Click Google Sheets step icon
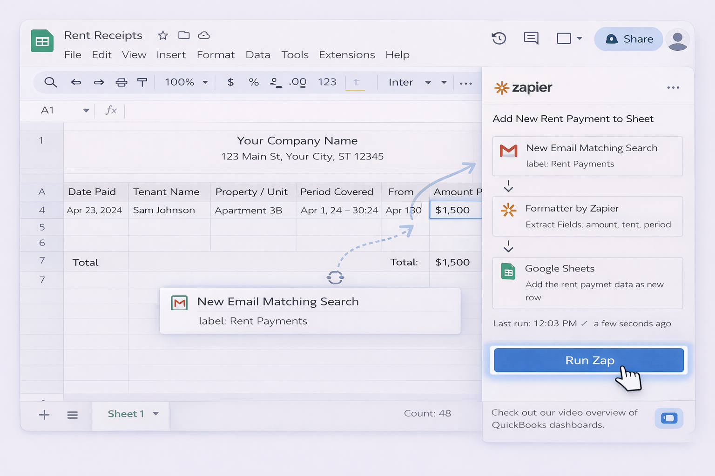 [508, 271]
